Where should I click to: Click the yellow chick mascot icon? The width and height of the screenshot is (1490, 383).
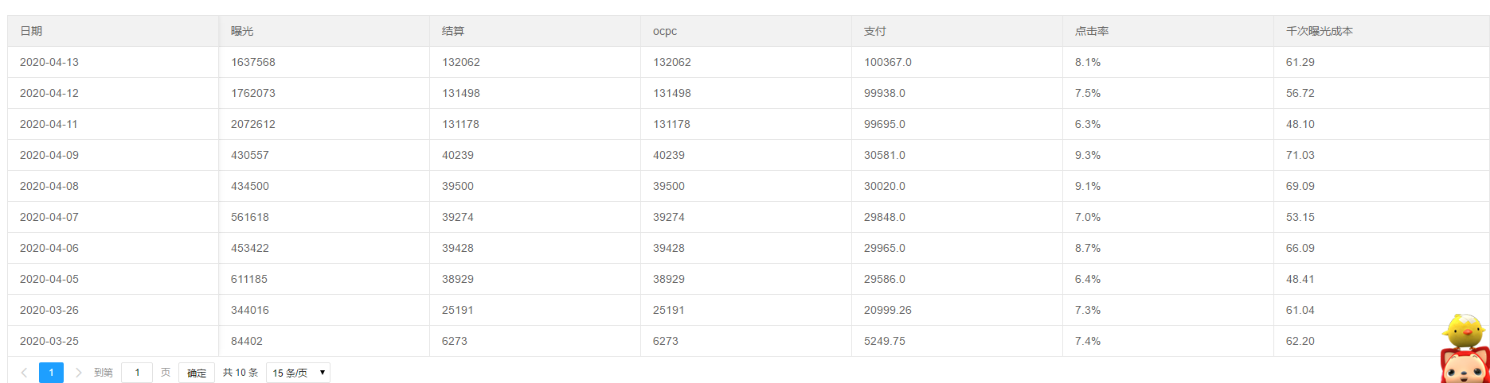pos(1464,330)
